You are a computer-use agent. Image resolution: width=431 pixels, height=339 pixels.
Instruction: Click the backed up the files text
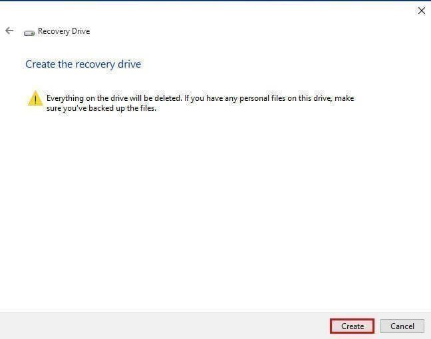coord(122,108)
